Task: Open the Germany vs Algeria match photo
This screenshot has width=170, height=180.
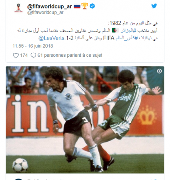Action: (85, 120)
